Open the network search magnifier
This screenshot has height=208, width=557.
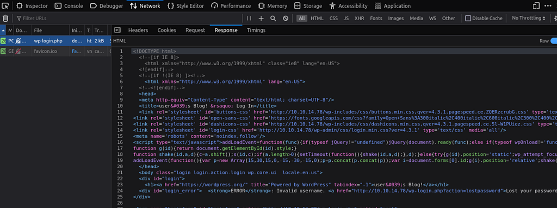(273, 18)
